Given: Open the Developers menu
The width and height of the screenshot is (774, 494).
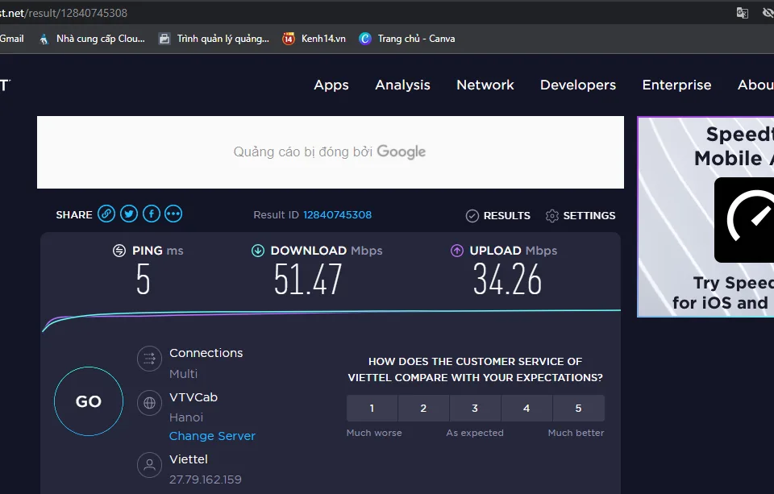Looking at the screenshot, I should tap(578, 85).
